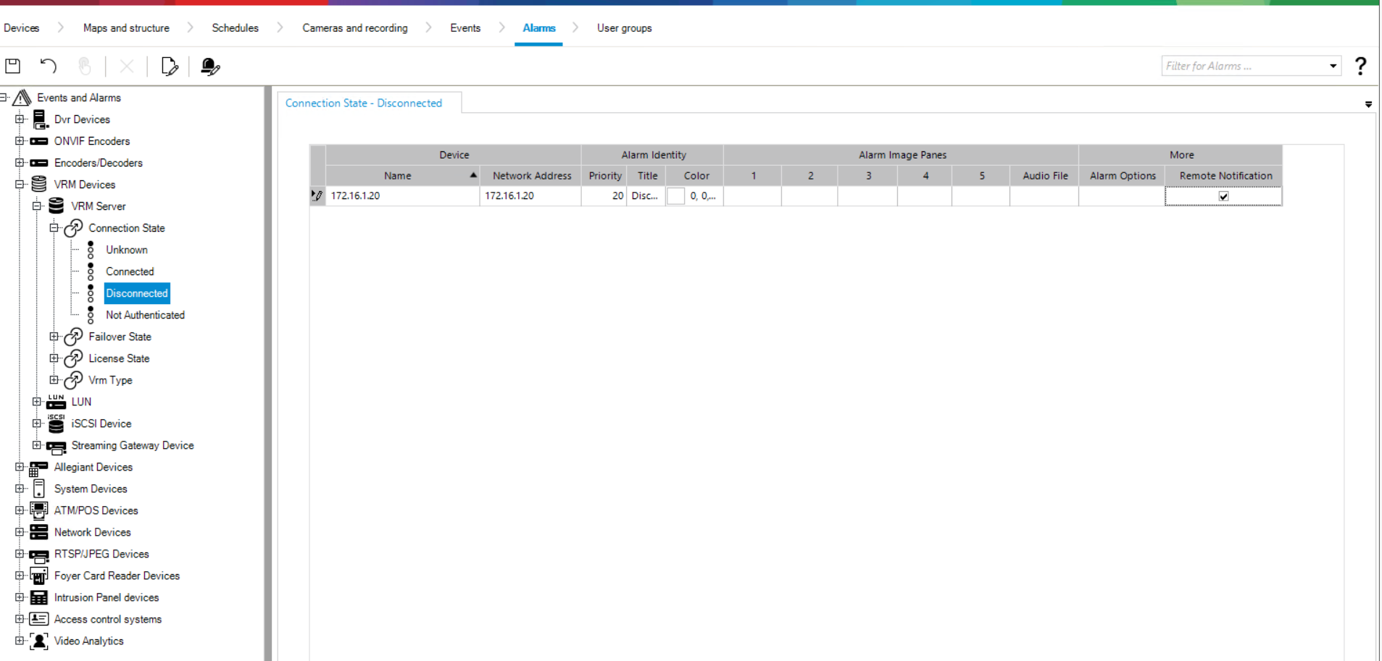Open the Help question mark icon
The height and width of the screenshot is (661, 1382).
tap(1360, 67)
